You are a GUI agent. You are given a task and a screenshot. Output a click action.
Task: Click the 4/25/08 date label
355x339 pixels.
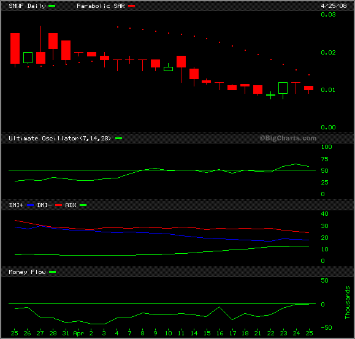click(334, 6)
